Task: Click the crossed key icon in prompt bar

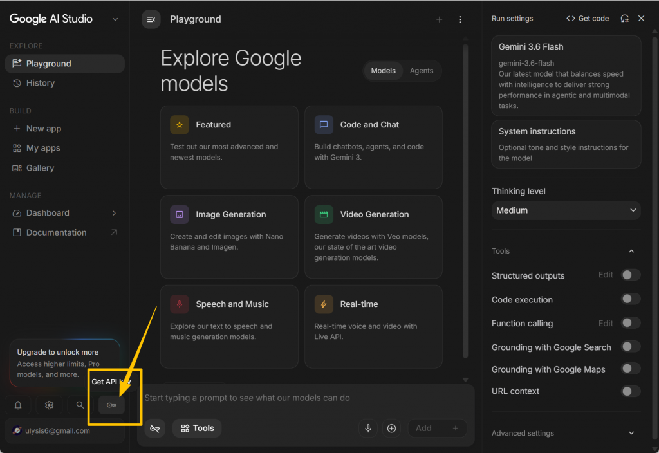Action: click(154, 428)
